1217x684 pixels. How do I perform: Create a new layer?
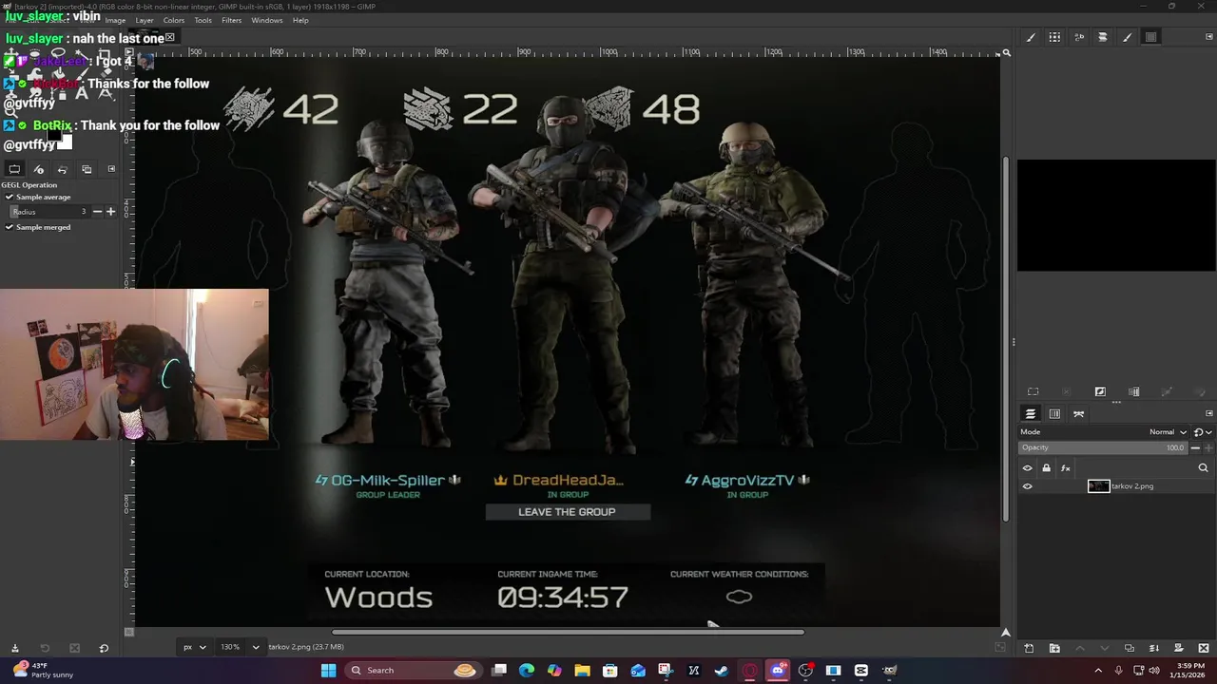1029,648
